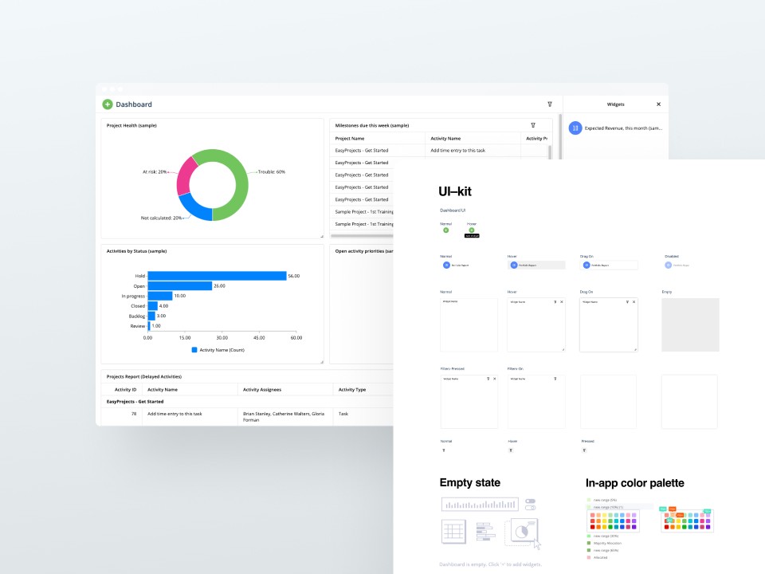
Task: Select the Normal state Portfolio Report item
Action: [456, 265]
